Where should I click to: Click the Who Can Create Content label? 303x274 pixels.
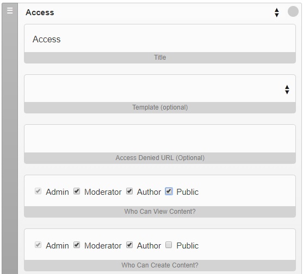(160, 265)
